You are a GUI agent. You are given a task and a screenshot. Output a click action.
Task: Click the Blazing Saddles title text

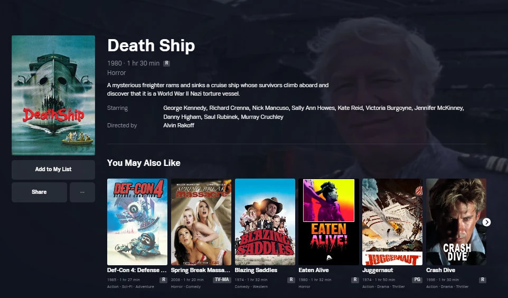[256, 270]
